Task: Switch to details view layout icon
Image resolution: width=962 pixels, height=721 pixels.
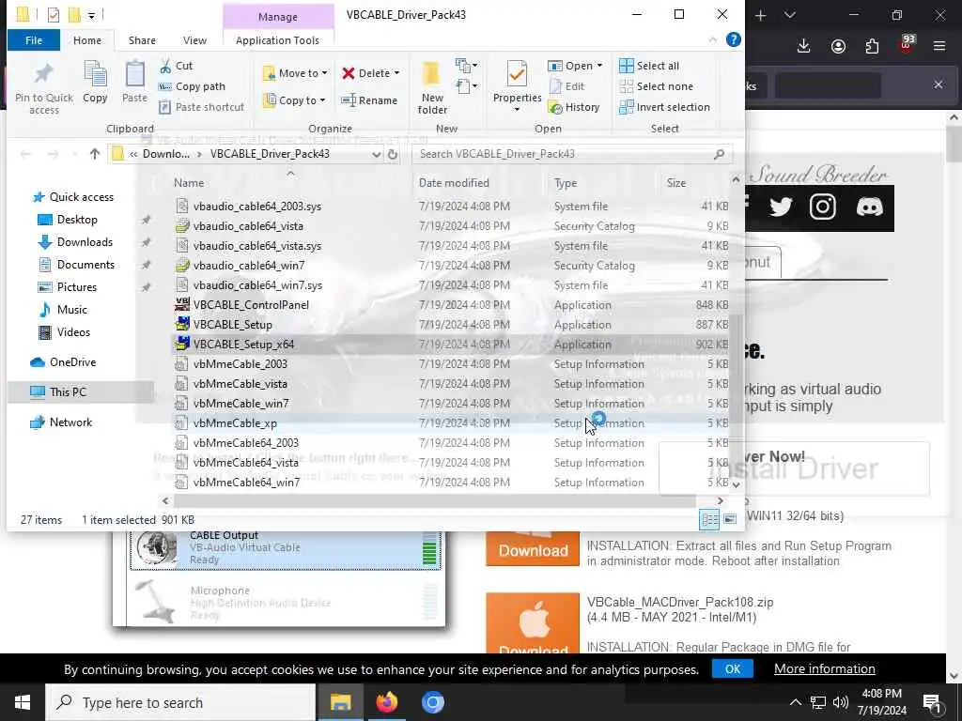Action: point(709,520)
